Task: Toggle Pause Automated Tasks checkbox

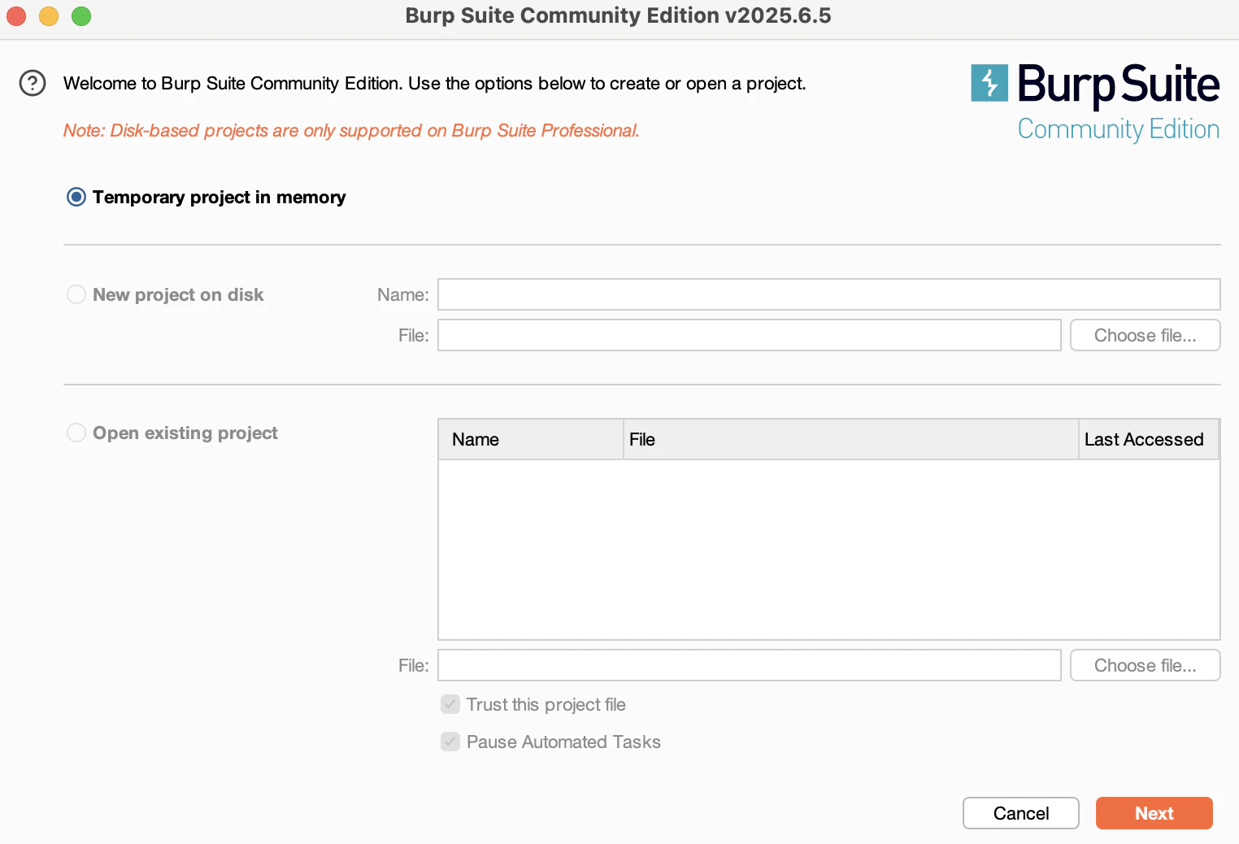Action: pos(450,742)
